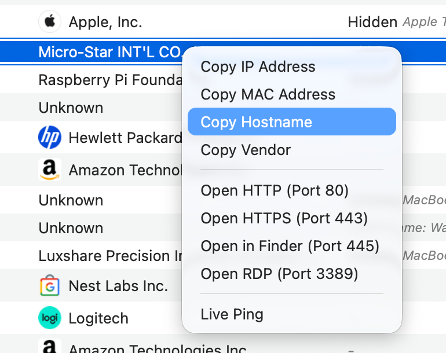Launch Open RDP (Port 3389)
This screenshot has width=446, height=353.
click(x=279, y=274)
